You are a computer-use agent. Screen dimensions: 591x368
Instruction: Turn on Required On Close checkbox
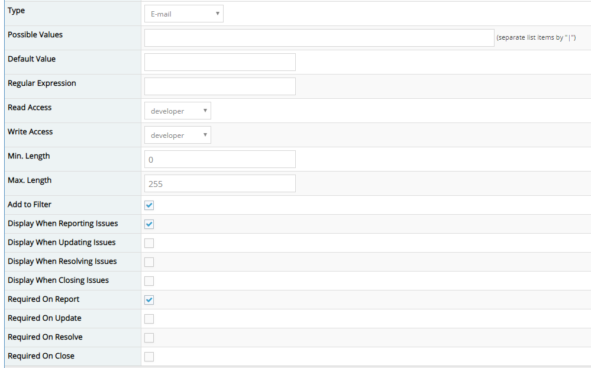click(x=149, y=357)
